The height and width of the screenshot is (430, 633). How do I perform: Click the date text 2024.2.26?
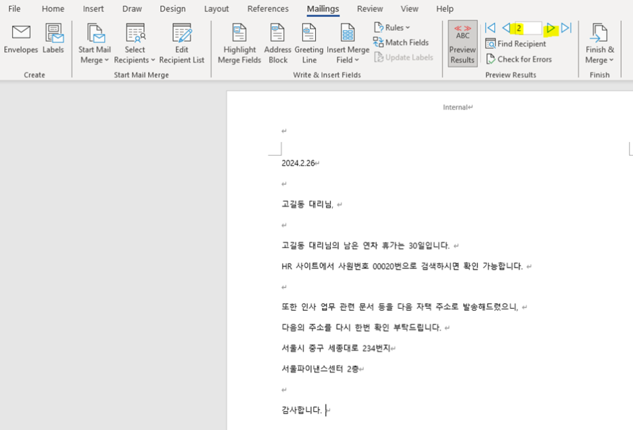pos(298,163)
